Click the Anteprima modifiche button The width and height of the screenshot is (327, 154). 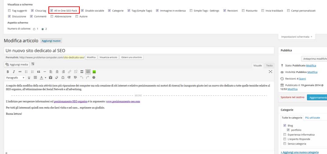pos(314,59)
